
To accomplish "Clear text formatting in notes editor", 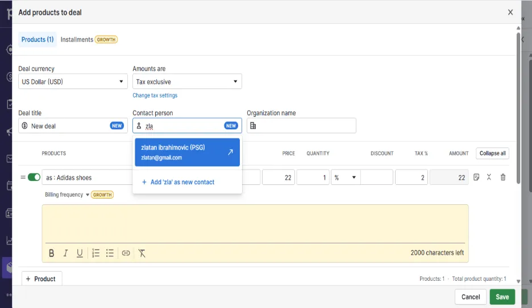I will tap(142, 253).
